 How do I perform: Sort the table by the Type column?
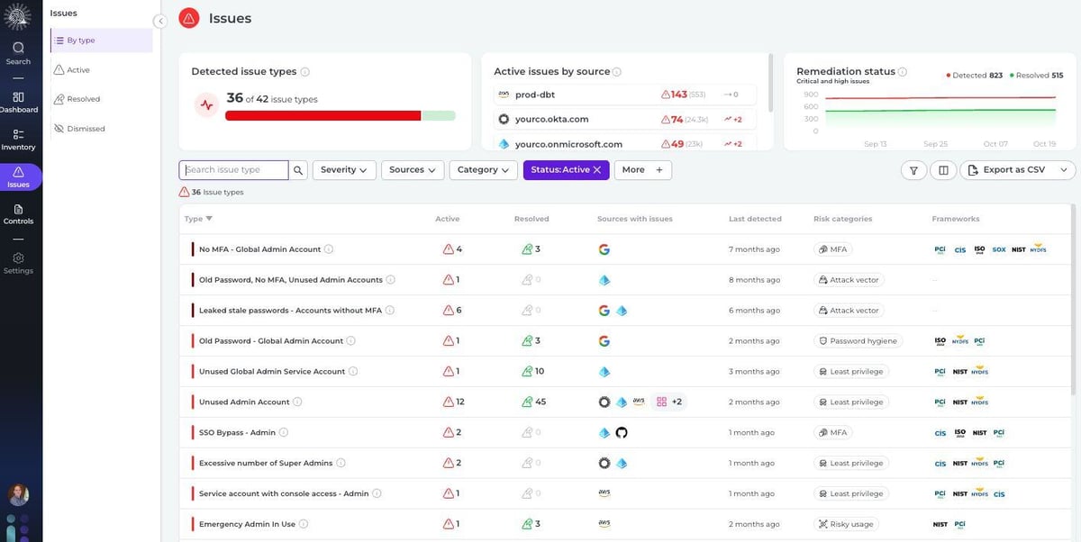coord(198,219)
